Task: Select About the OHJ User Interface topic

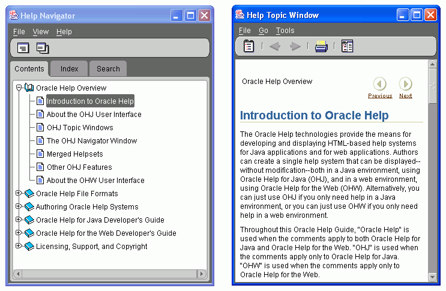Action: (94, 114)
